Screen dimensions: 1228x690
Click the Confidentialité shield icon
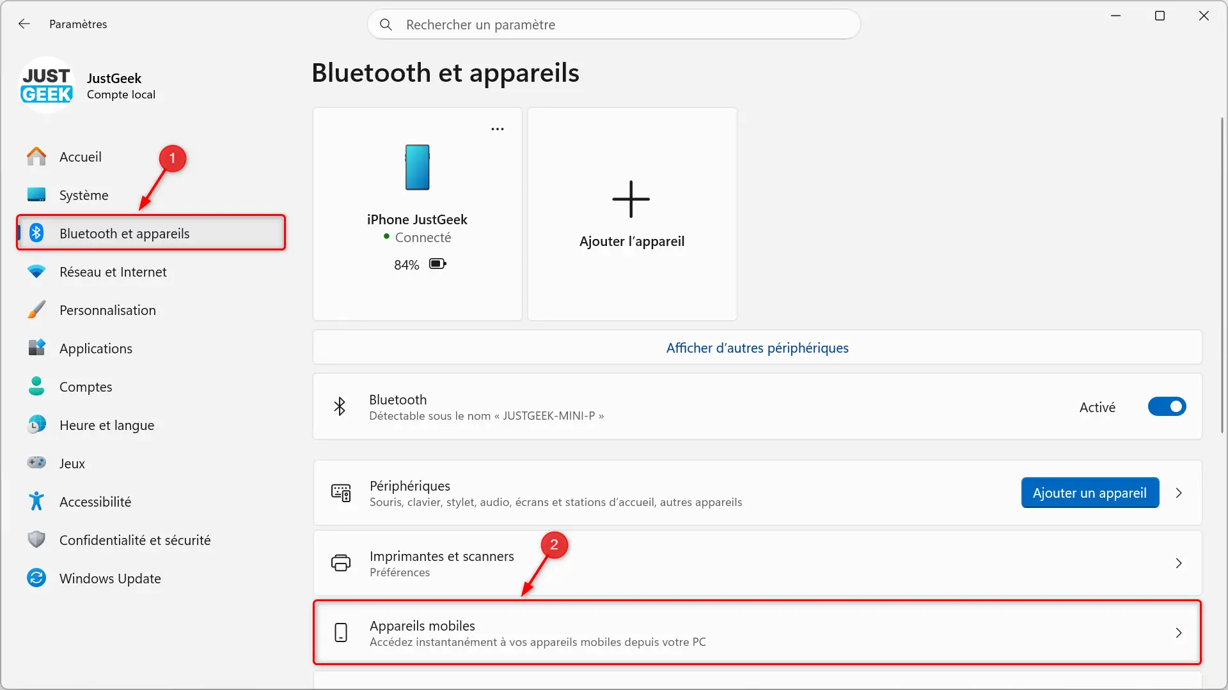point(36,540)
